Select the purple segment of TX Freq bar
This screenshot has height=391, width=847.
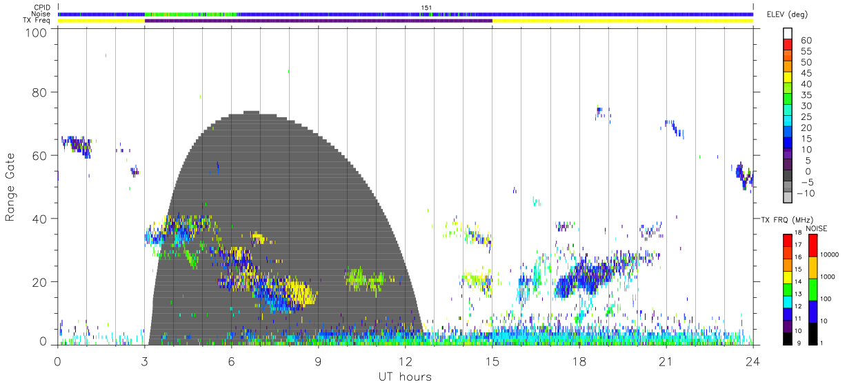point(319,21)
